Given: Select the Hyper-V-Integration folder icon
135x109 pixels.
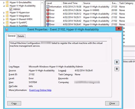Looking at the screenshot, I should tap(7, 16).
